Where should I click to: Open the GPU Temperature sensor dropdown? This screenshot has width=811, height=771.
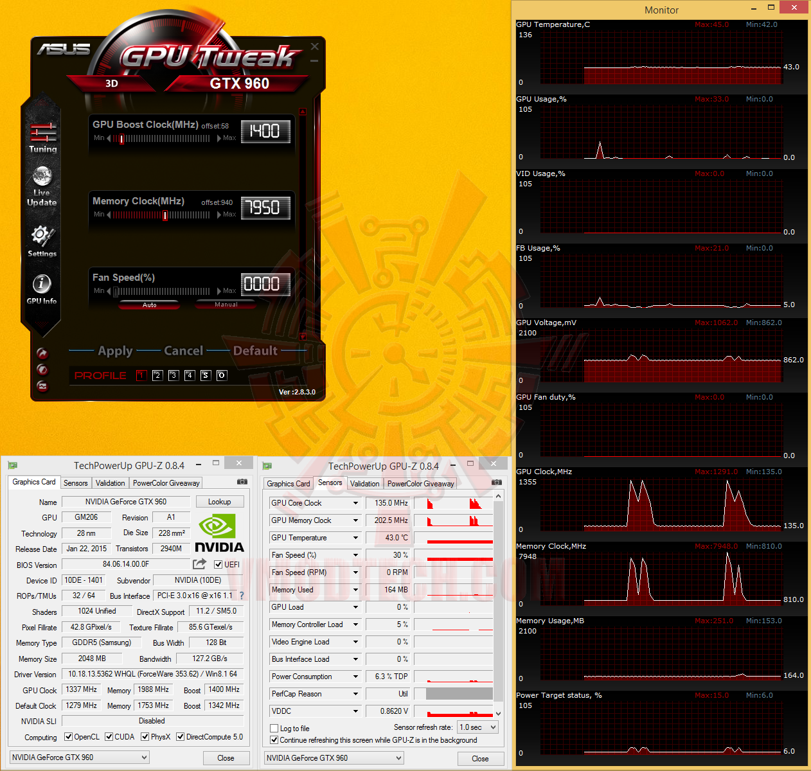tap(355, 538)
